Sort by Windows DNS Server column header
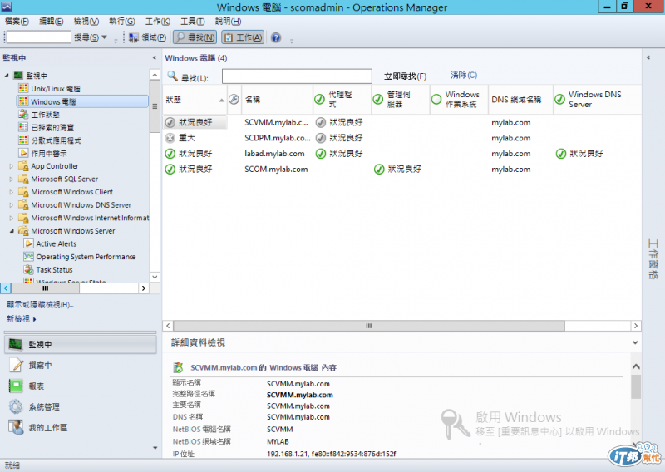Screen dimensions: 665x472 coord(597,100)
